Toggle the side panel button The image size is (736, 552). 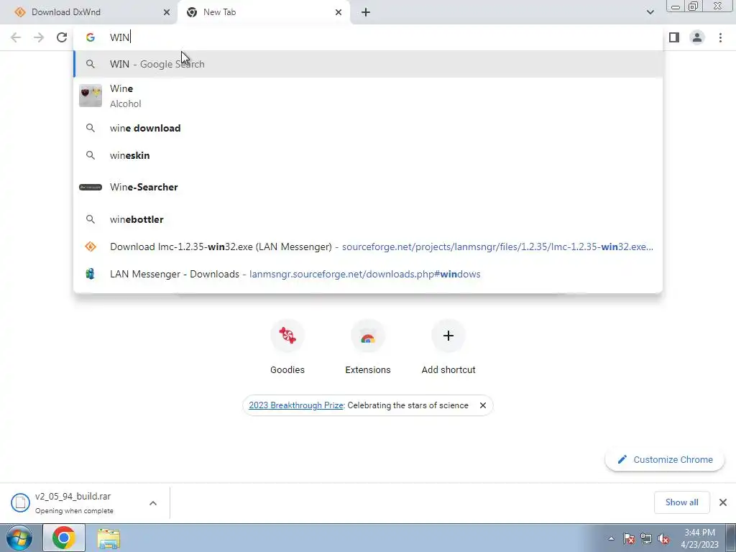674,37
